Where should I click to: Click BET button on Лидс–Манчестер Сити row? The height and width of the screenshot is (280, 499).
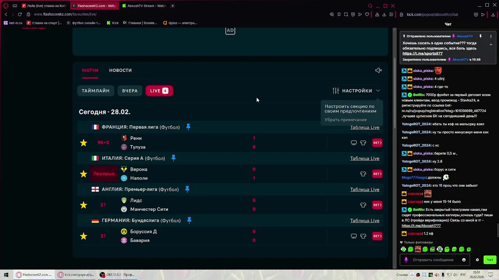click(377, 205)
